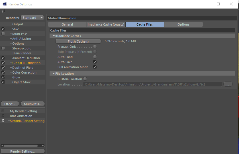Select the Cache Files tab
This screenshot has width=239, height=154.
[x=145, y=24]
